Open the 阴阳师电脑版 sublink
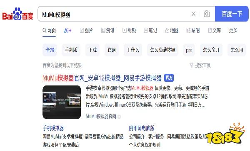Screen dimensions: 250x151 [142, 128]
